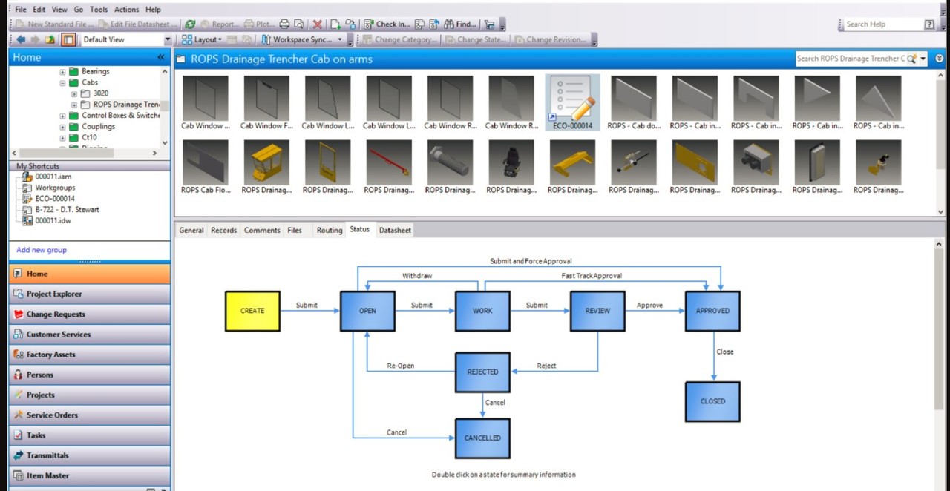Click the Check In toolbar button
The height and width of the screenshot is (491, 950).
386,24
